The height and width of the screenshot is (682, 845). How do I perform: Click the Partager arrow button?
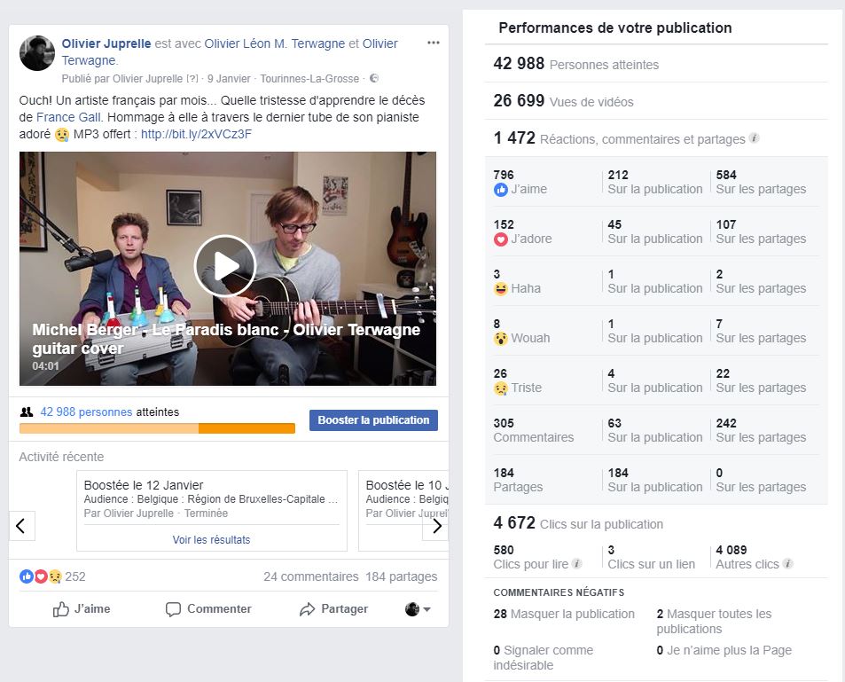(x=334, y=608)
